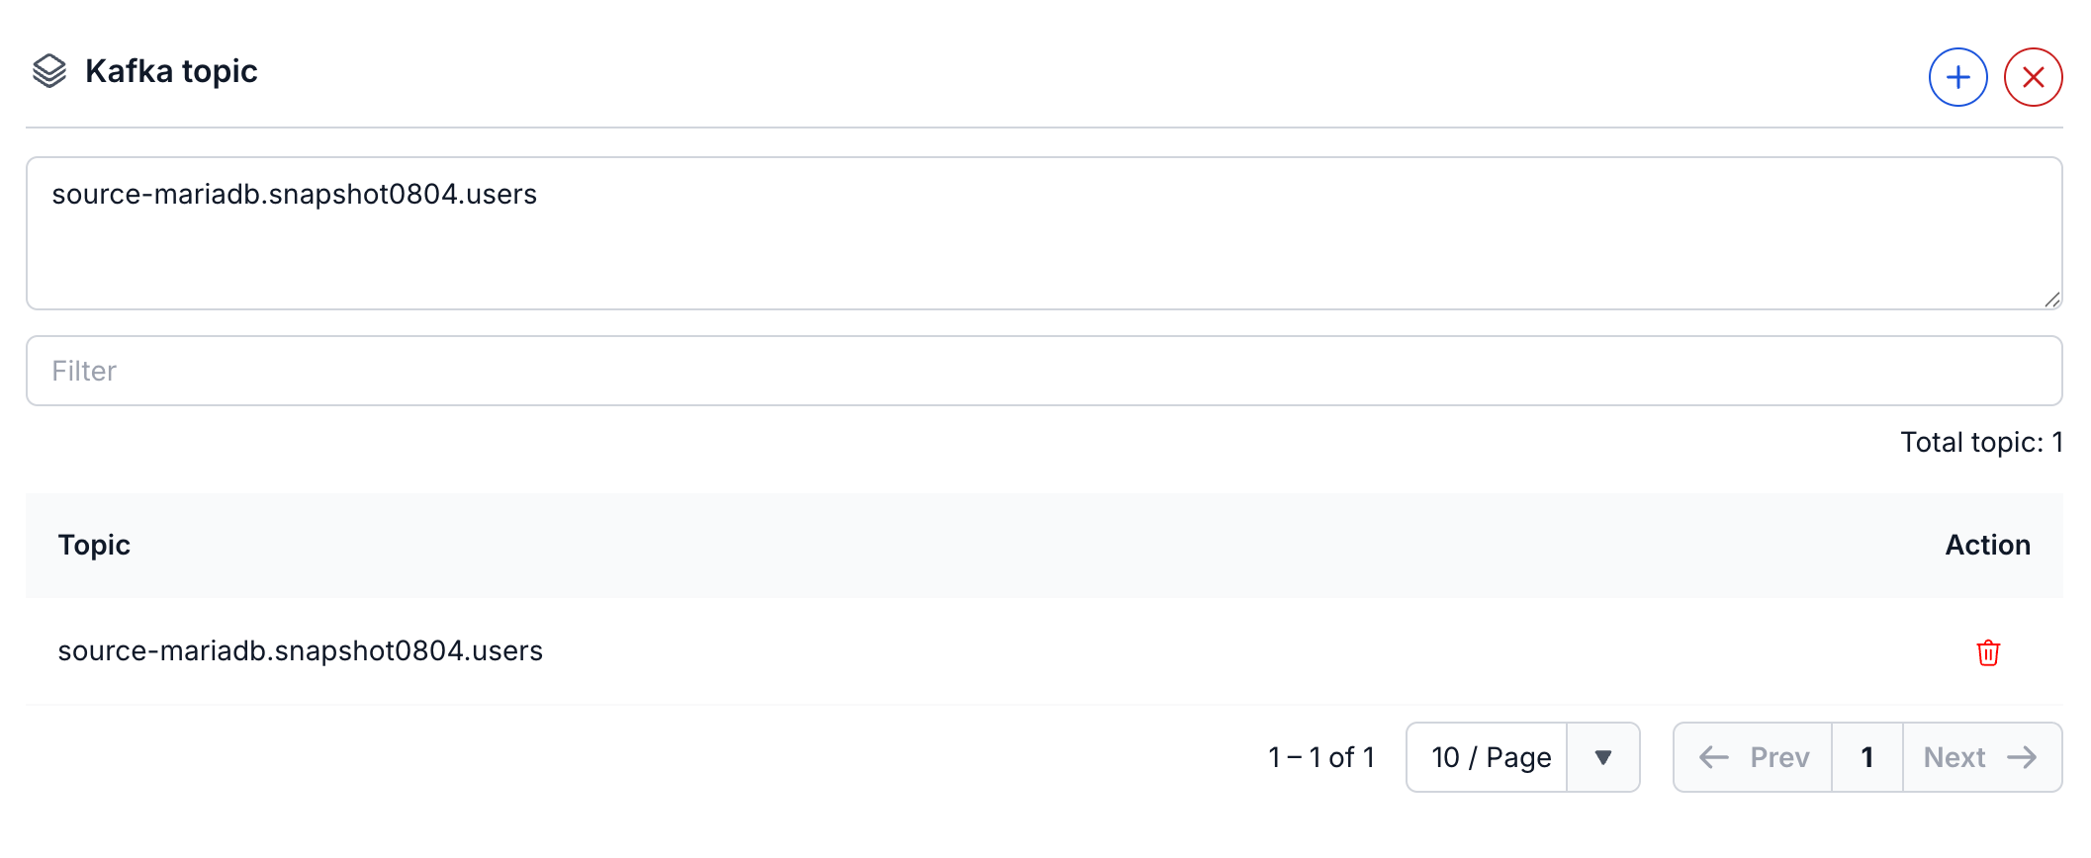
Task: Select page number 1
Action: click(x=1867, y=757)
